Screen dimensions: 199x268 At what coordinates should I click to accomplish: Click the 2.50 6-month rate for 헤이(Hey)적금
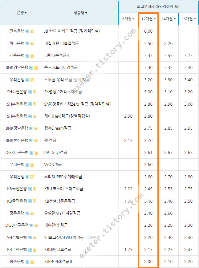point(128,116)
